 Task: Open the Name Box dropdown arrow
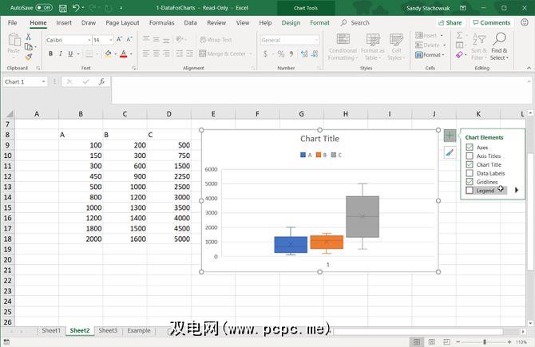point(43,81)
